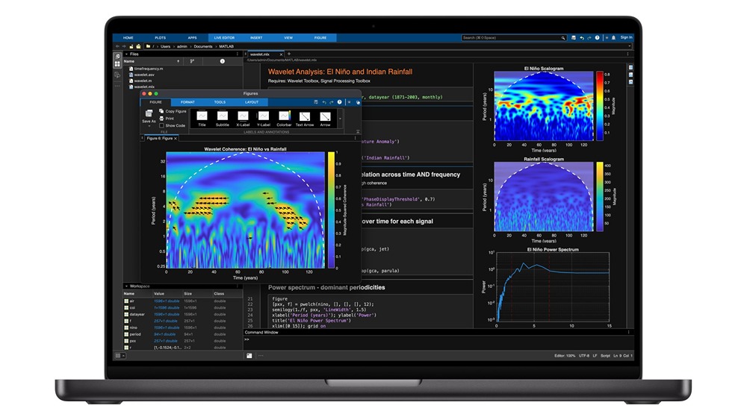Switch to the HOME tab

point(128,37)
